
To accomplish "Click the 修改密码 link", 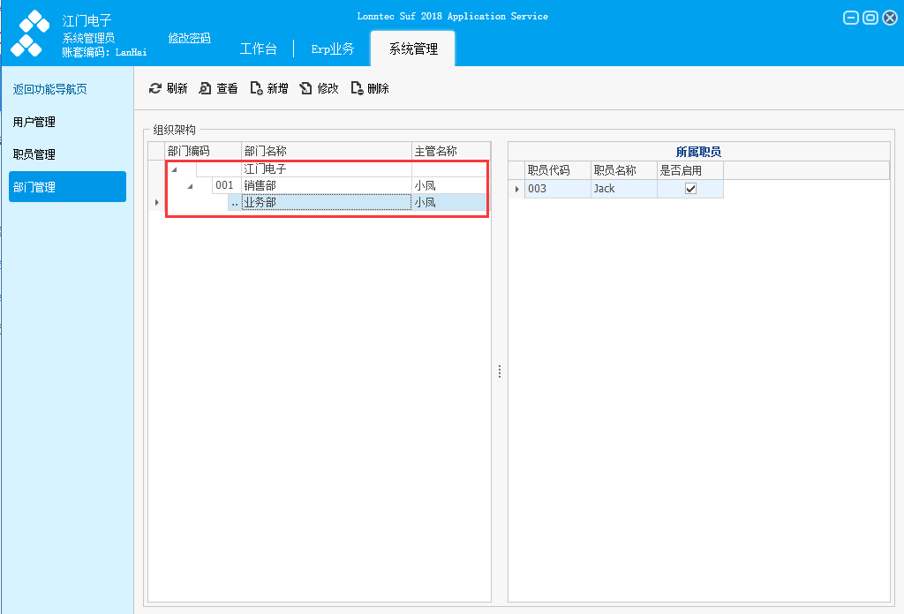I will pos(189,38).
